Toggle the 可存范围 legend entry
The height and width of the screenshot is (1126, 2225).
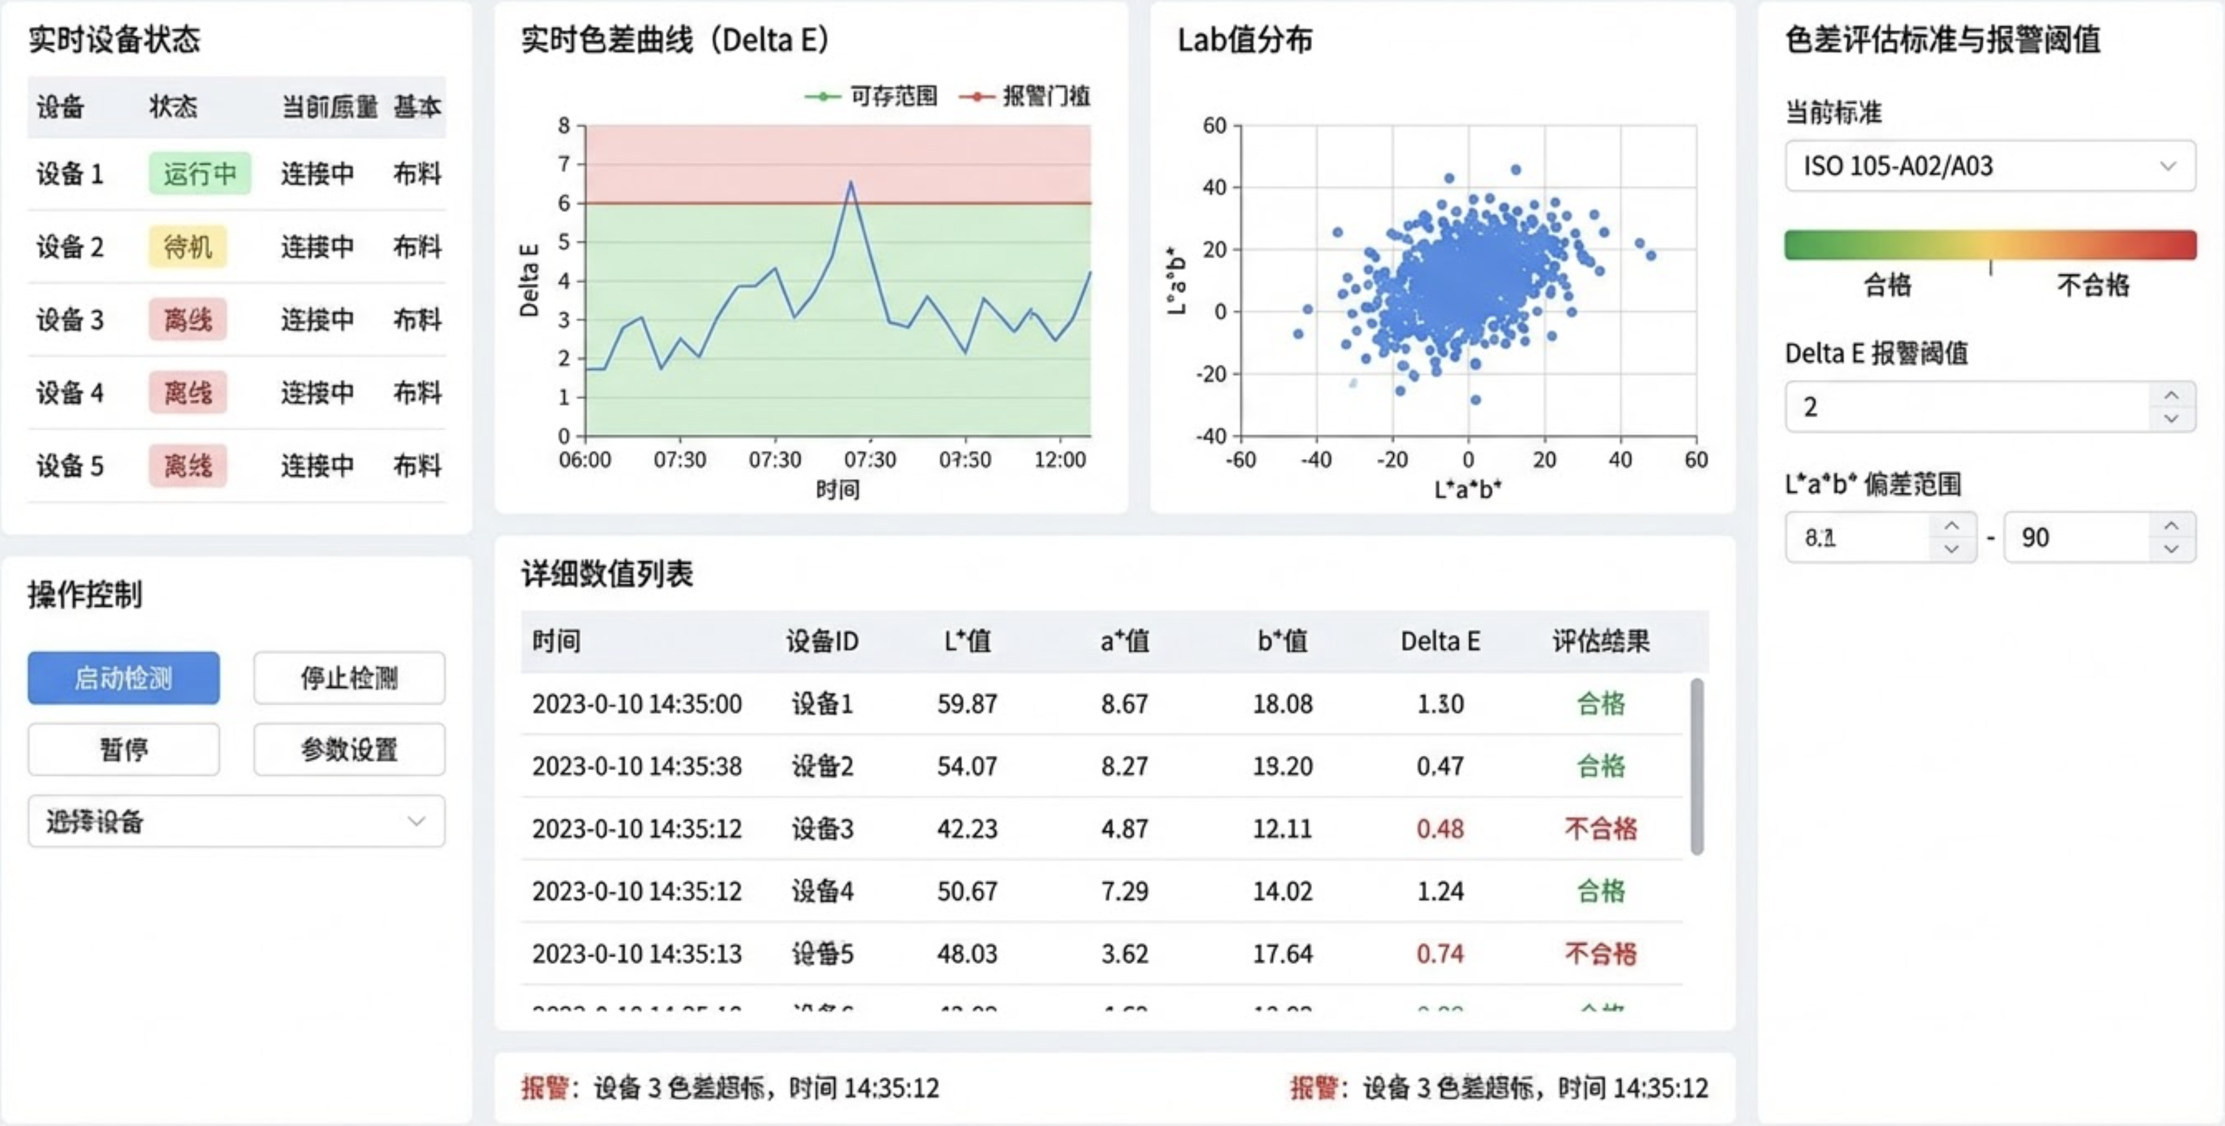pyautogui.click(x=871, y=96)
